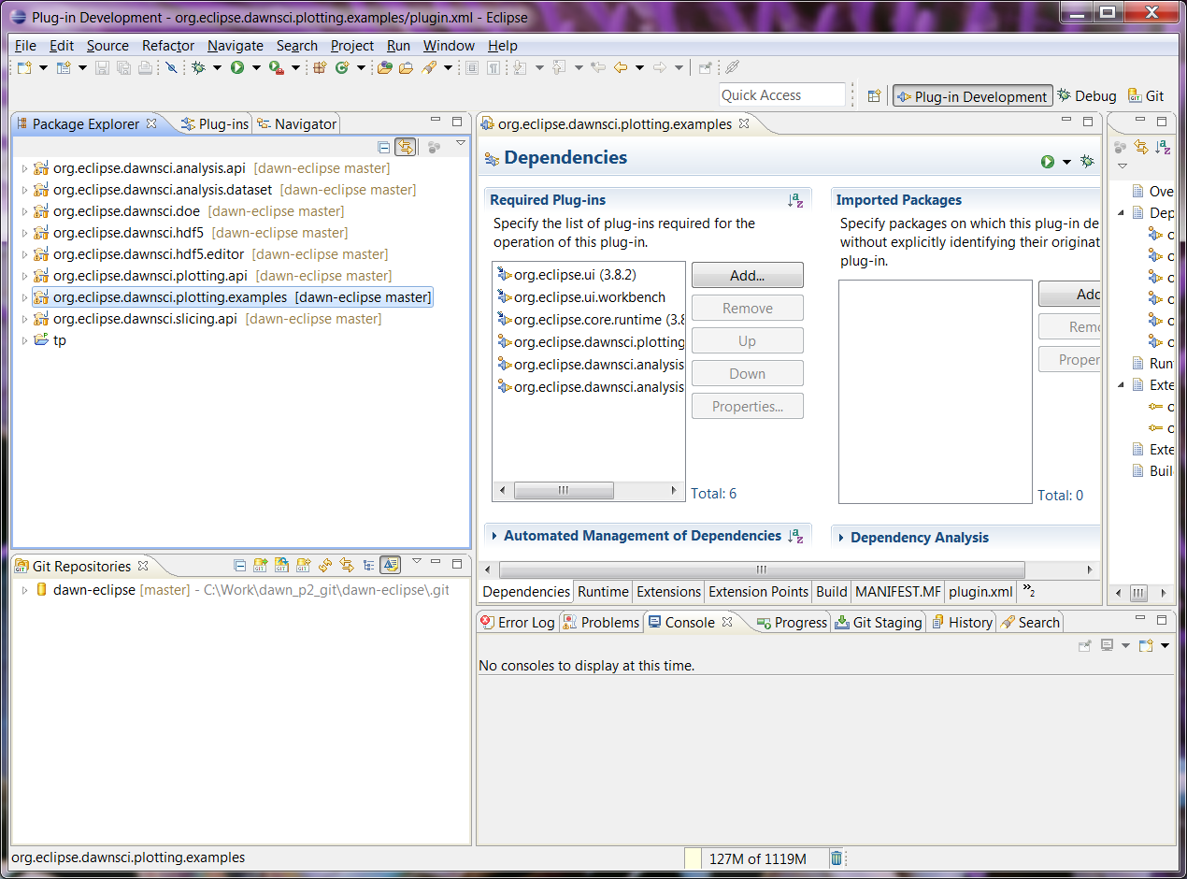This screenshot has height=879, width=1187.
Task: Expand Automated Management of Dependencies section
Action: (494, 536)
